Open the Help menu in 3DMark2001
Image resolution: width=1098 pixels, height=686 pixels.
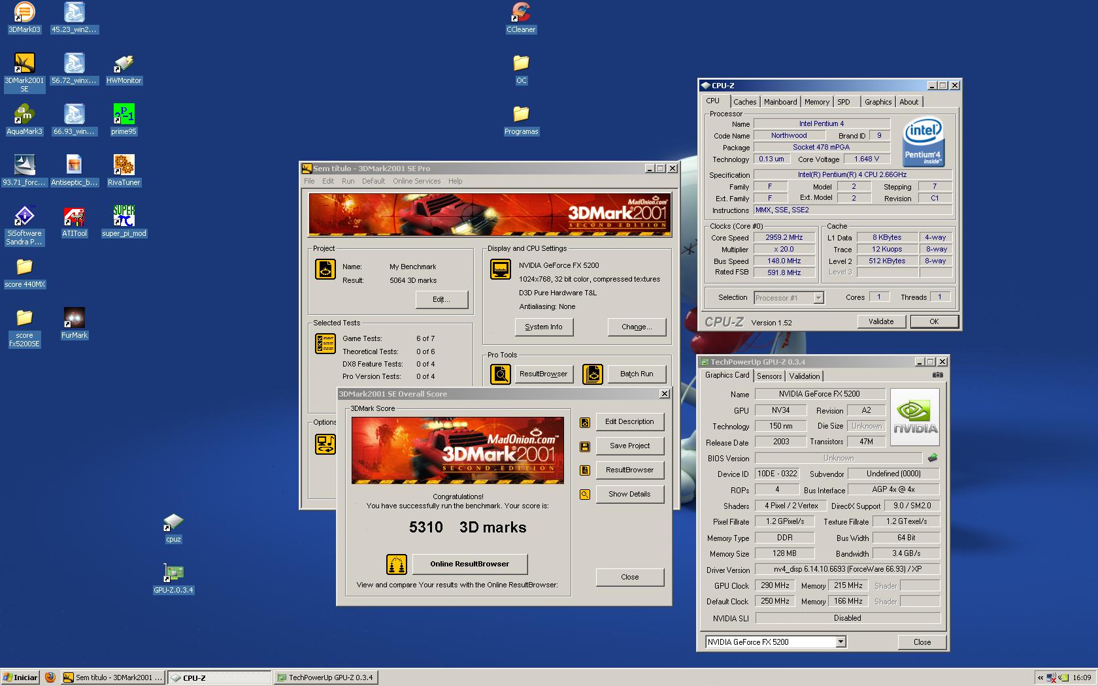[x=455, y=181]
